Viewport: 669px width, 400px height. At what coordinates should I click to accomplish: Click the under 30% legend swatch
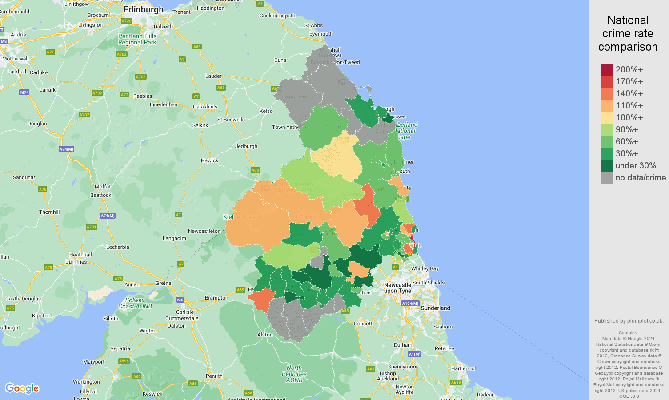pyautogui.click(x=606, y=165)
